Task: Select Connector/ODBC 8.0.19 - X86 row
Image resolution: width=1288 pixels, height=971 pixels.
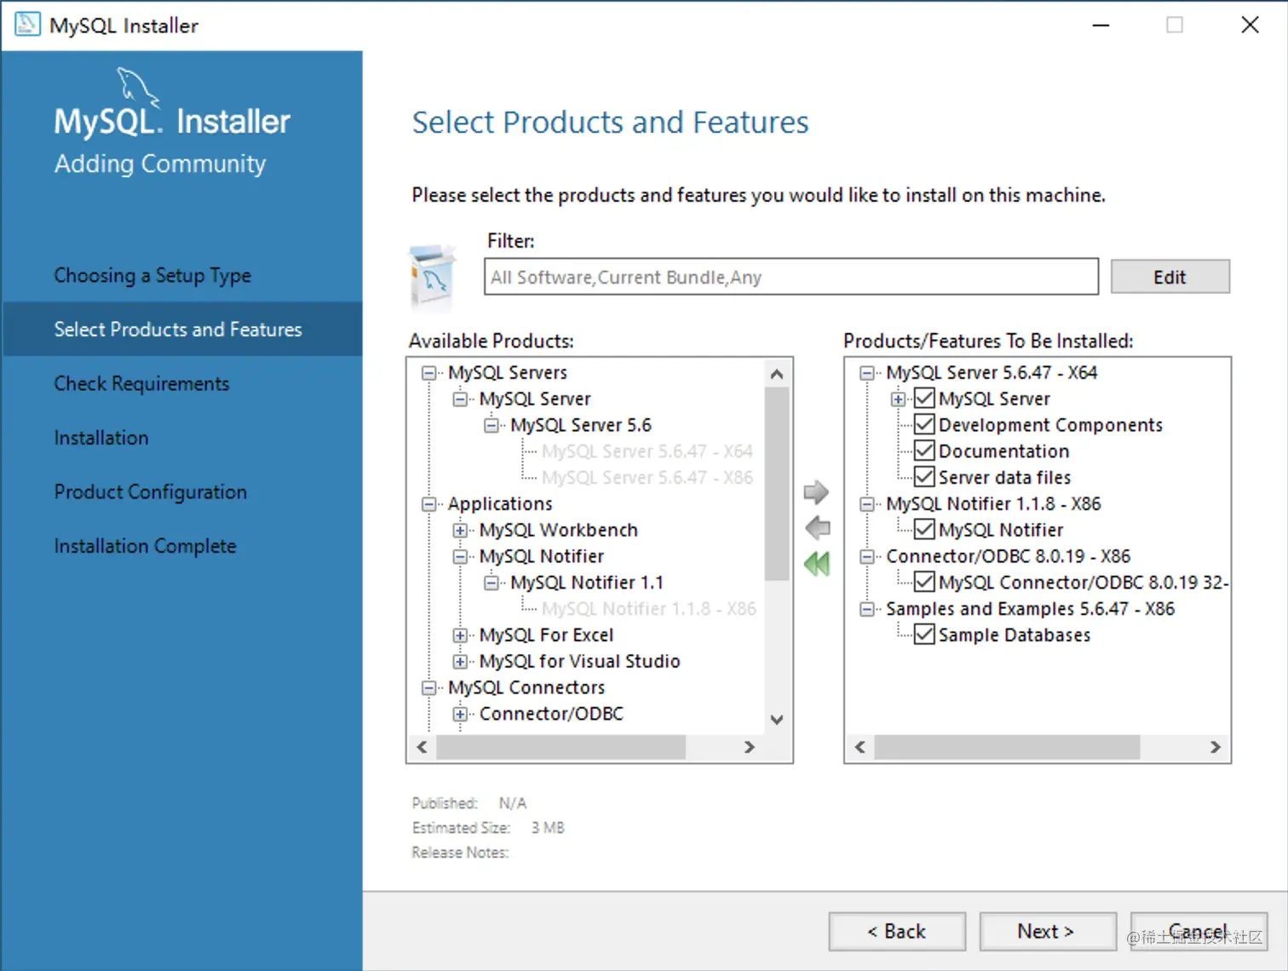Action: click(x=1008, y=556)
